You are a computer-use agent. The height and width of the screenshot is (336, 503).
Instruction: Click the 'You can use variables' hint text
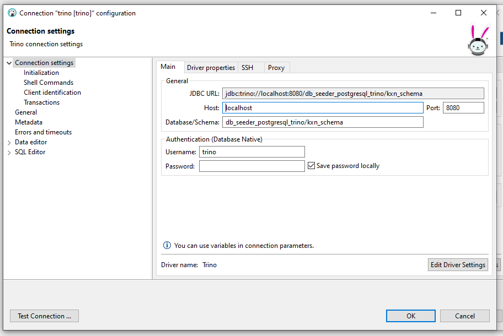coord(244,246)
